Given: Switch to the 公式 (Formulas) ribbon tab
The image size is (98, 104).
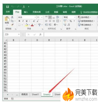Looking at the screenshot, I should (47, 12).
